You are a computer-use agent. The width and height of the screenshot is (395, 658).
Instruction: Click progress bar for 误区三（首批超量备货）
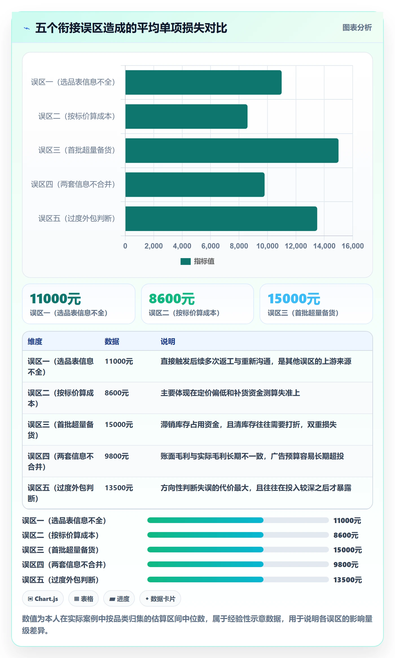pyautogui.click(x=238, y=550)
